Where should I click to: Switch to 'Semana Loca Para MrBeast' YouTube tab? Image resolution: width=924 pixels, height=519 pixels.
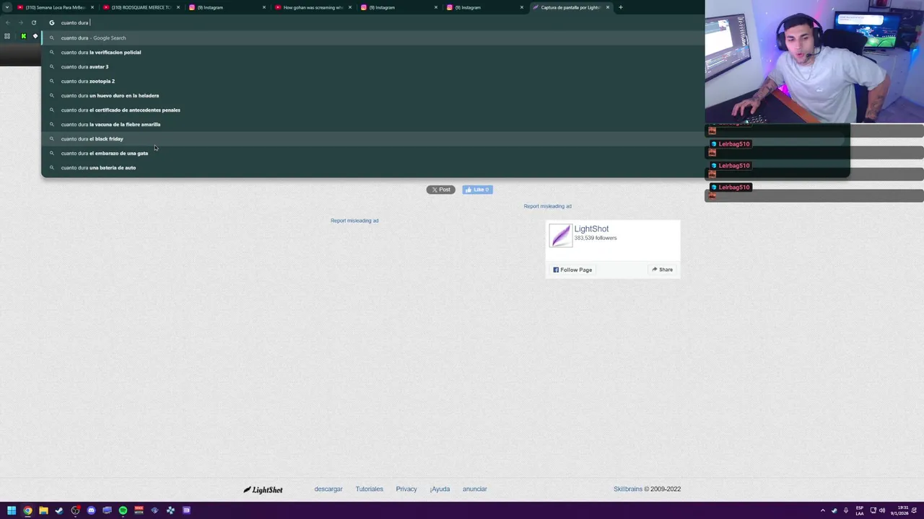(x=56, y=7)
